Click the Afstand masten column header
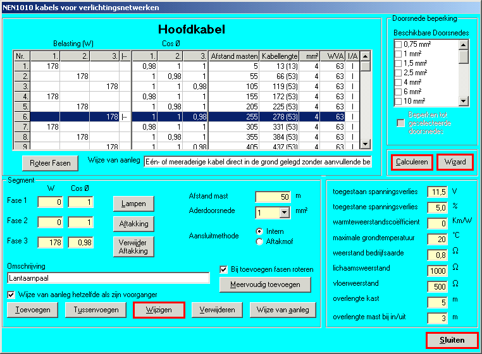 tap(234, 56)
